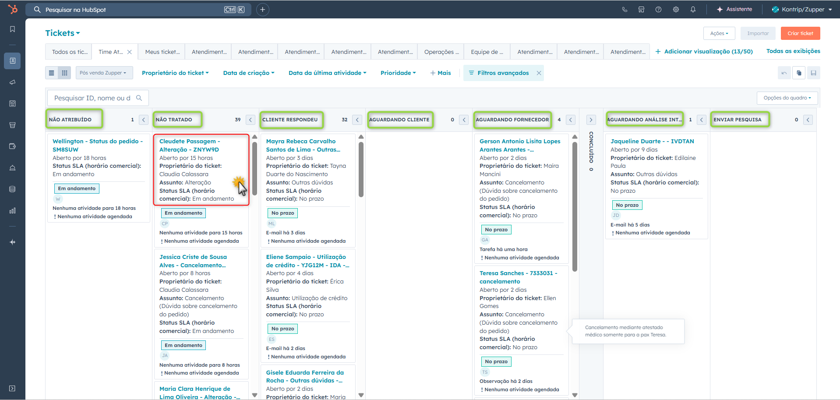The image size is (840, 400).
Task: Click the phone calling icon
Action: (625, 10)
